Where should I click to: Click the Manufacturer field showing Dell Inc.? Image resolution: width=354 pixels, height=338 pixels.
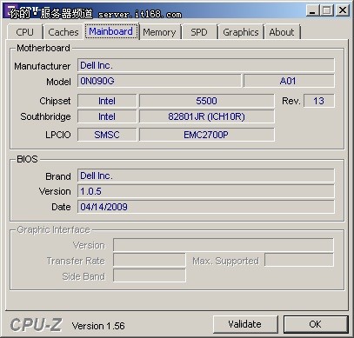[206, 65]
